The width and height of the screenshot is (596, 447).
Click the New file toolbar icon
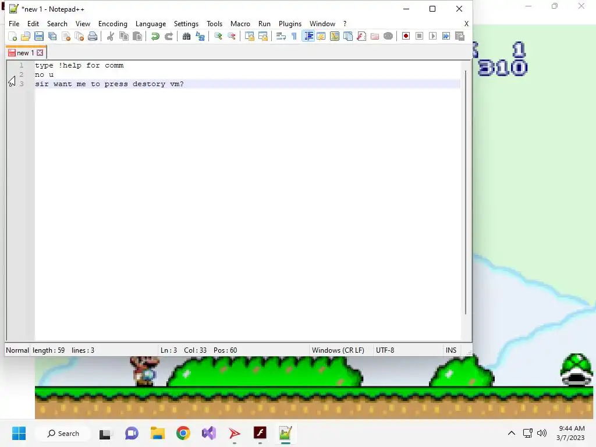click(x=13, y=37)
